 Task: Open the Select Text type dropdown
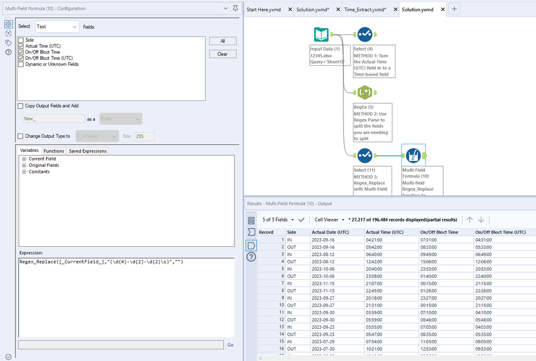(x=57, y=27)
